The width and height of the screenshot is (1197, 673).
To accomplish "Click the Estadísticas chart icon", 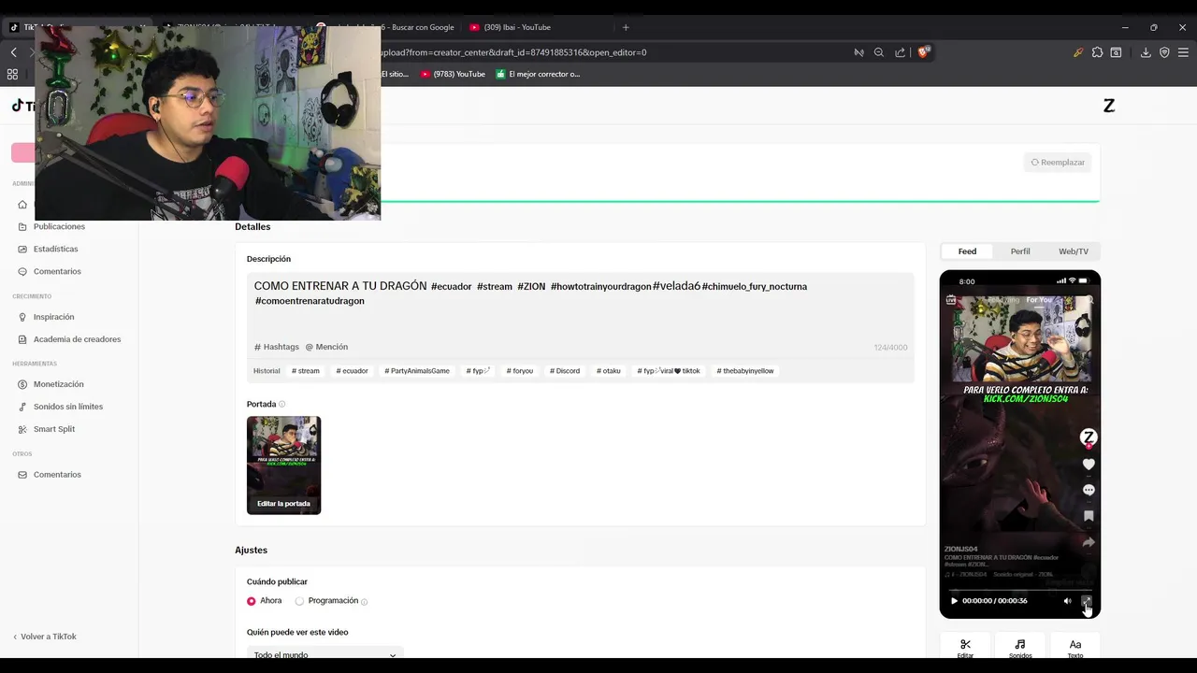I will click(23, 249).
